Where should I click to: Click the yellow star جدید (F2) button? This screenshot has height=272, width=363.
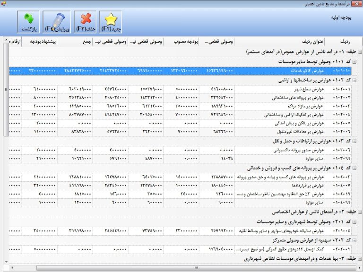111,22
